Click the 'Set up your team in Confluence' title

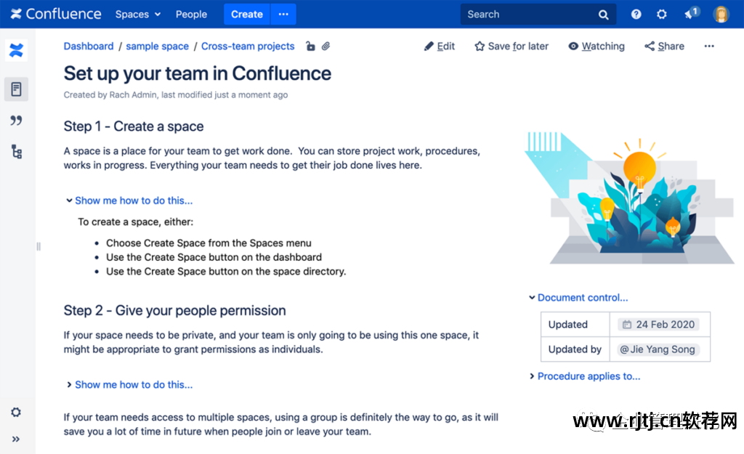click(x=198, y=73)
